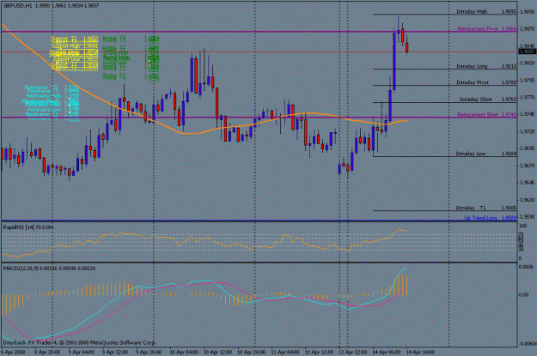Click the MACD scale value 0.00
This screenshot has height=356, width=537.
coord(524,294)
